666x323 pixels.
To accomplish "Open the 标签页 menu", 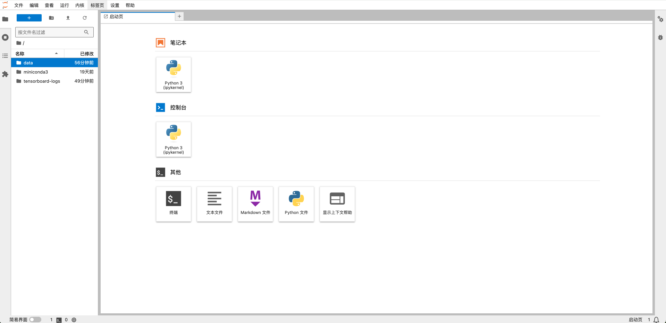I will coord(97,5).
